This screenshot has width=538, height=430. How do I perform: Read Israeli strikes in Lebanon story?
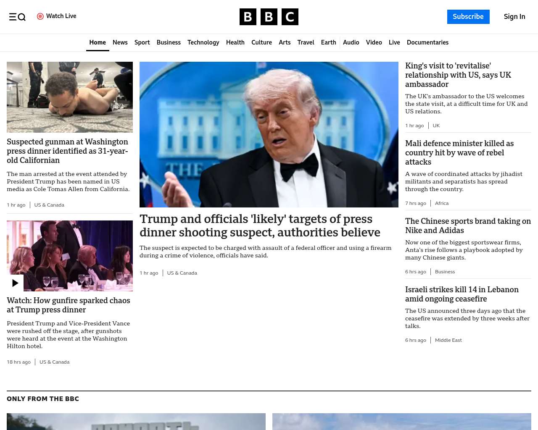[462, 294]
